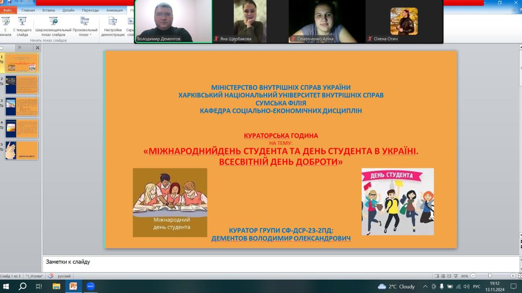The height and width of the screenshot is (293, 522).
Task: Click the Meet Now camera tray icon
Action: point(434,286)
